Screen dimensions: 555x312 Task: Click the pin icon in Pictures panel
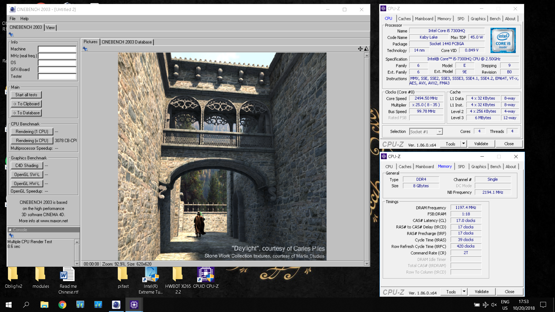[85, 49]
